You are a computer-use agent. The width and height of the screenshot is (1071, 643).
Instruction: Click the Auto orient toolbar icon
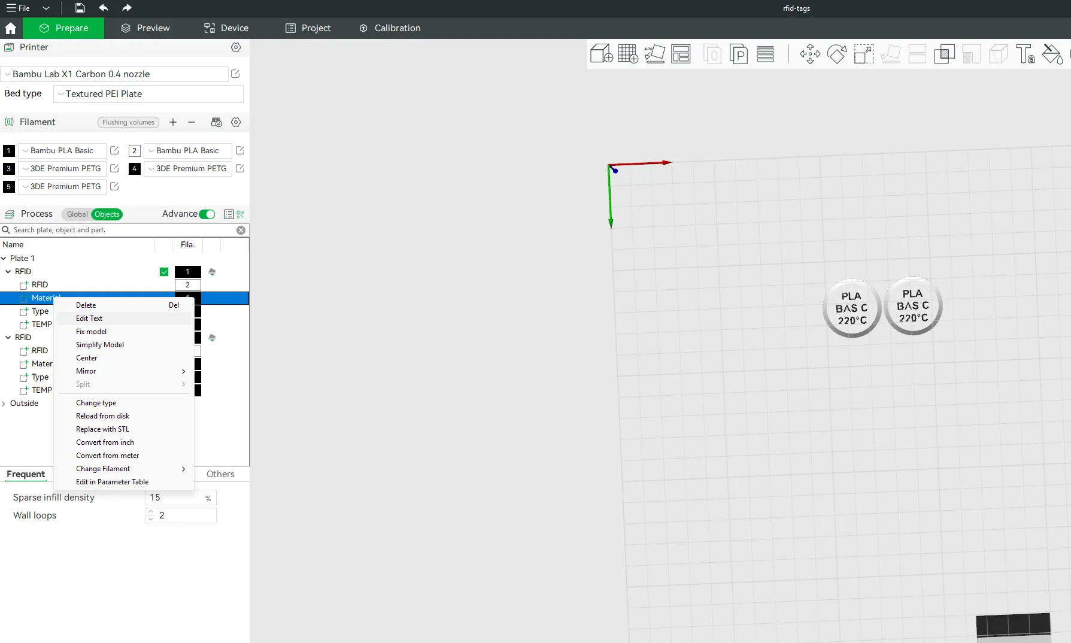coord(654,54)
